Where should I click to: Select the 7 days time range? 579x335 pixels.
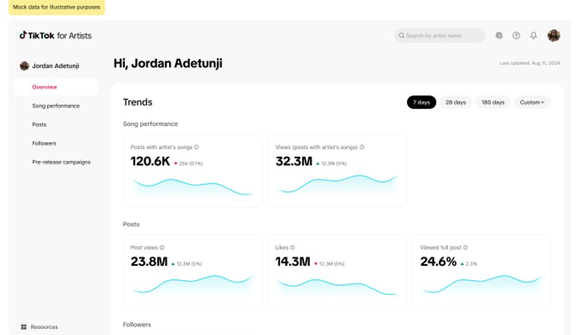point(421,102)
